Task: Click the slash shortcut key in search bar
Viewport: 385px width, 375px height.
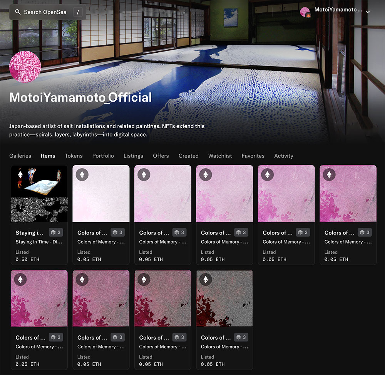Action: click(x=78, y=12)
